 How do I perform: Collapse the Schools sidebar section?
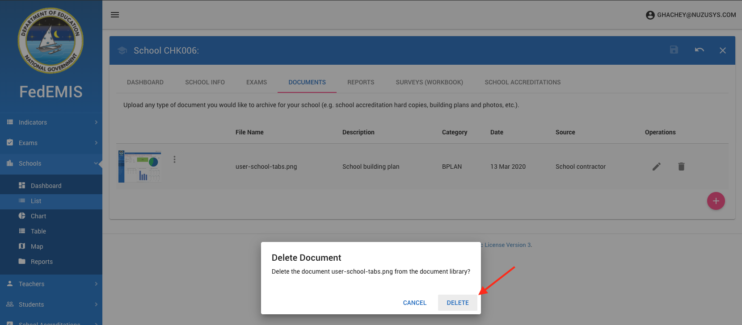tap(51, 163)
